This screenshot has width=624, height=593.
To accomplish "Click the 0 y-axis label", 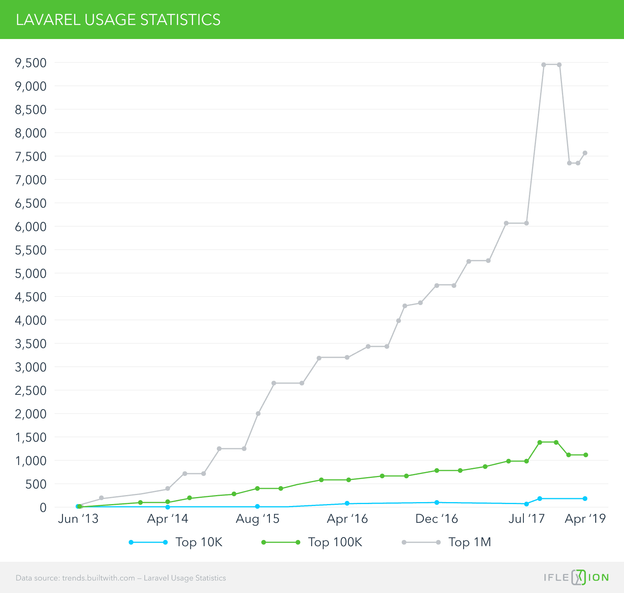I will pos(43,508).
